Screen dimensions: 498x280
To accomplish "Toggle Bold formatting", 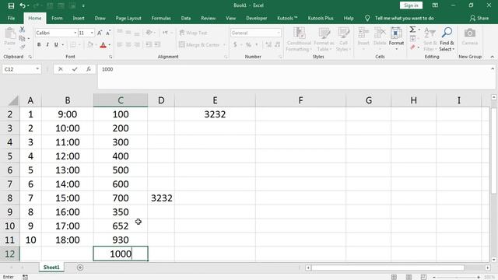I will tap(39, 45).
